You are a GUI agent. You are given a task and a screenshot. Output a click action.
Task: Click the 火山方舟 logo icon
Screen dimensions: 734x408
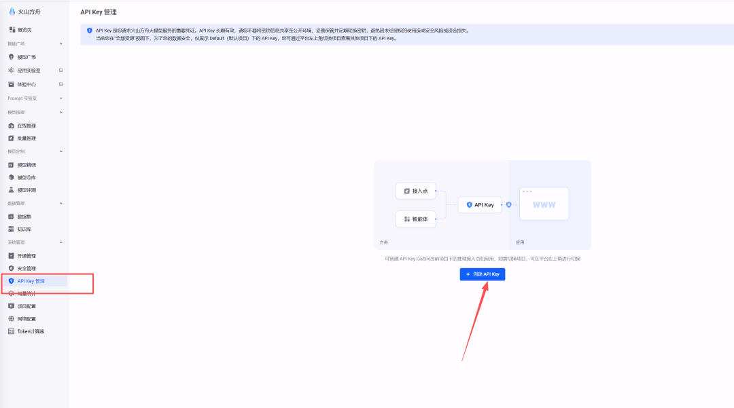pyautogui.click(x=12, y=12)
